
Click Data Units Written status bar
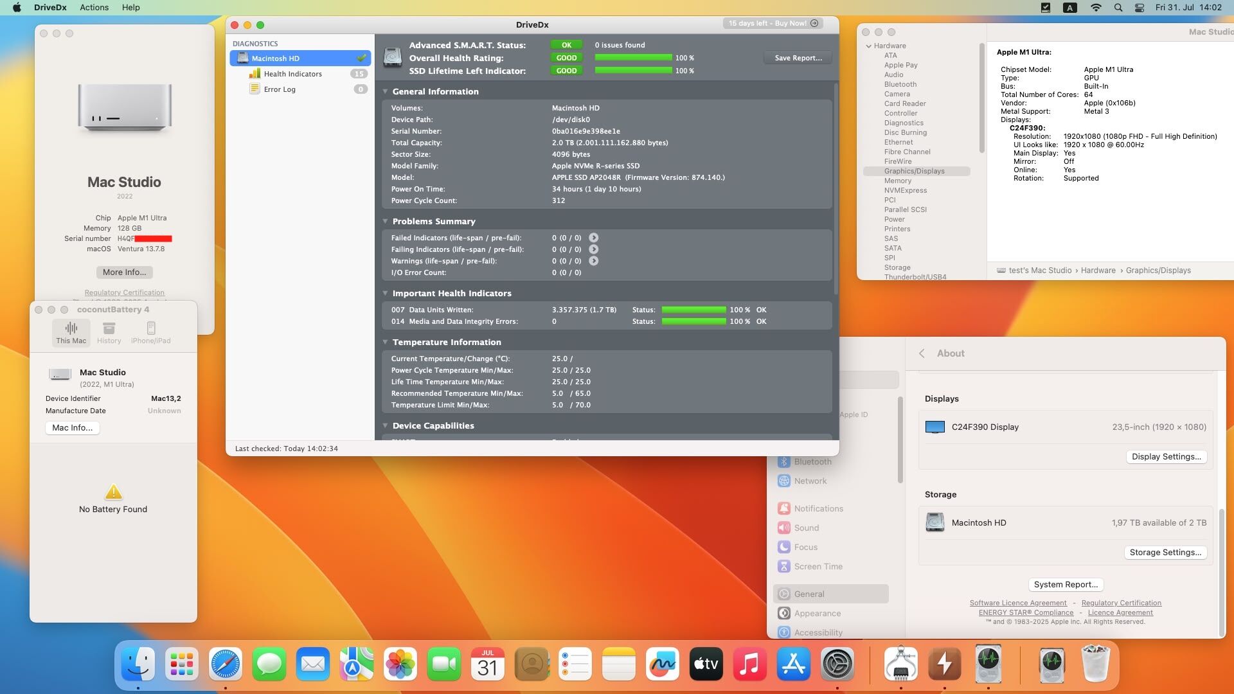click(x=693, y=310)
